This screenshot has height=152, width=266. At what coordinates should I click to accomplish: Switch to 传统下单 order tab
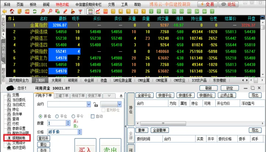(x=78, y=96)
